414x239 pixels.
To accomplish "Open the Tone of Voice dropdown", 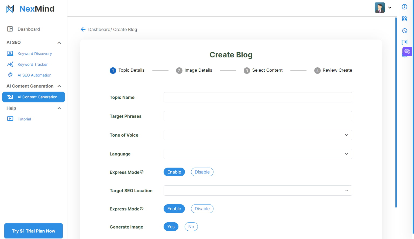I will [257, 135].
